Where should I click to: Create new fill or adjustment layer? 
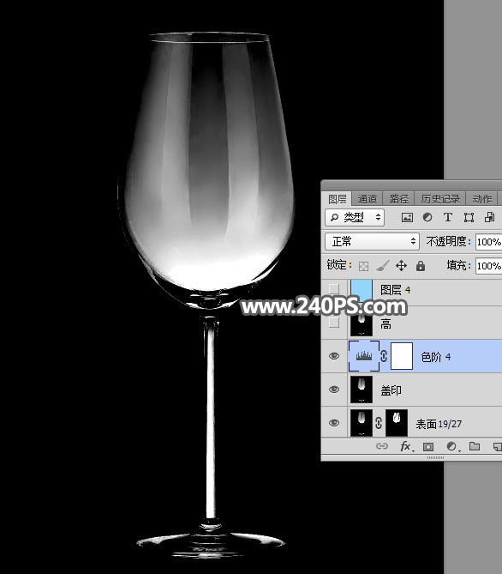click(452, 446)
